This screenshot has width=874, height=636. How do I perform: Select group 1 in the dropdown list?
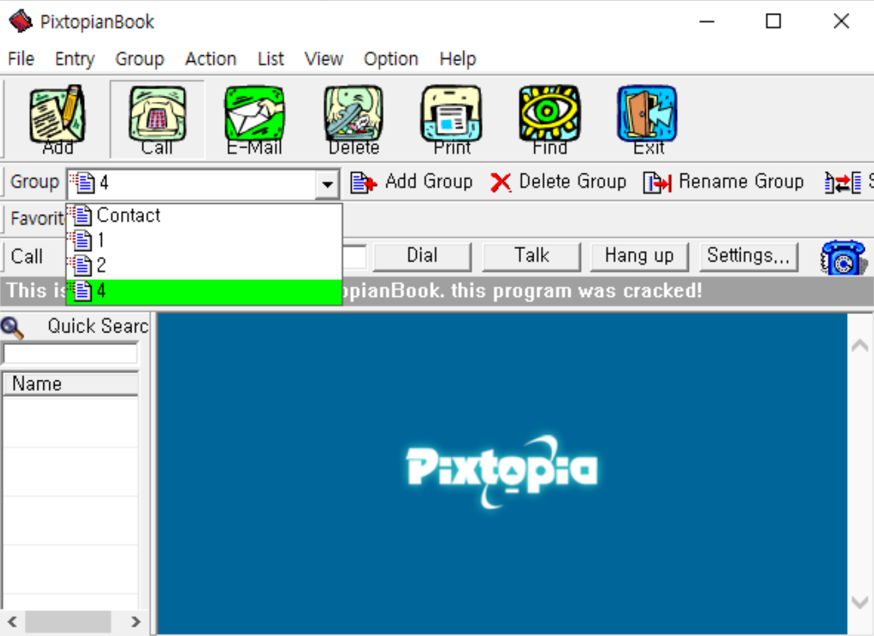coord(204,240)
